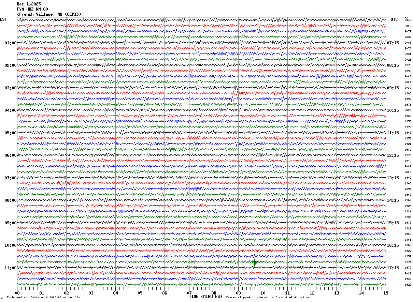413x302 pixels.
Task: Click the 04:00 CST time label
Action: tap(11, 110)
